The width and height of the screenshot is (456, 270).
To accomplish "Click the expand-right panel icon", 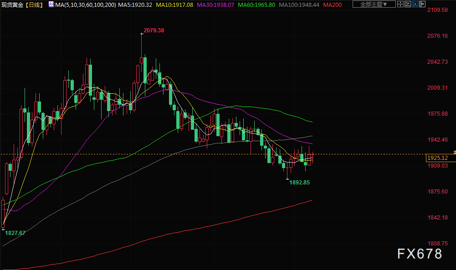I will pyautogui.click(x=422, y=4).
